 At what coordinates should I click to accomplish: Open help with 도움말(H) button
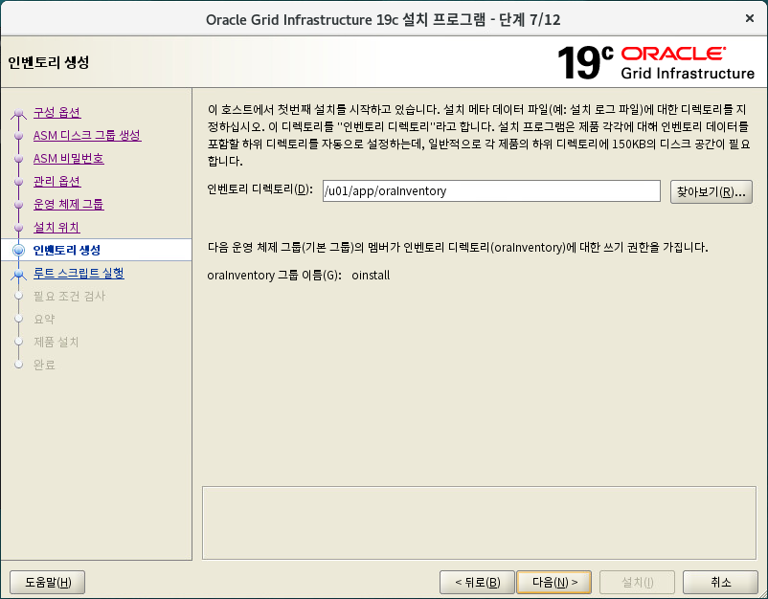click(48, 583)
